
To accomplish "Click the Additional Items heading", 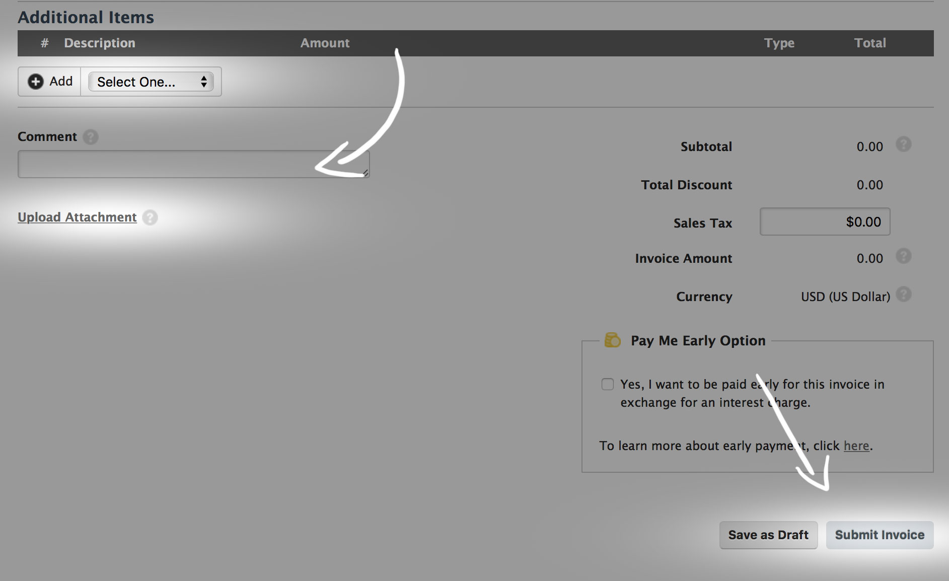I will click(86, 17).
